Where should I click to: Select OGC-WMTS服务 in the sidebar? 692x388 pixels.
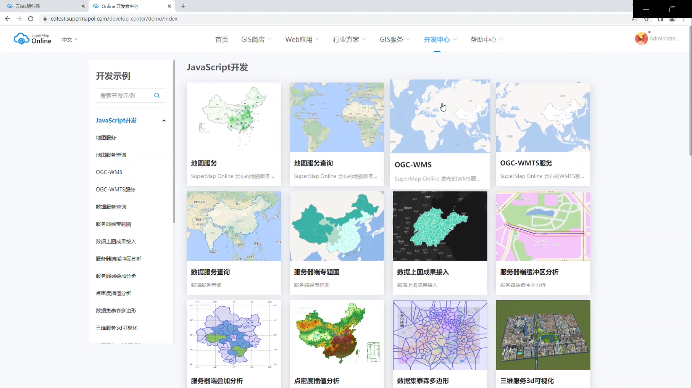pyautogui.click(x=115, y=190)
